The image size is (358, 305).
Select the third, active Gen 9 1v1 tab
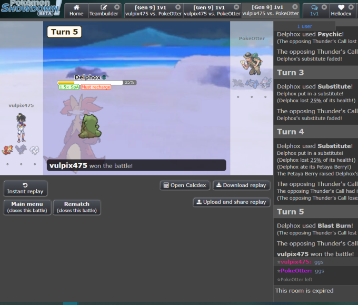[271, 11]
